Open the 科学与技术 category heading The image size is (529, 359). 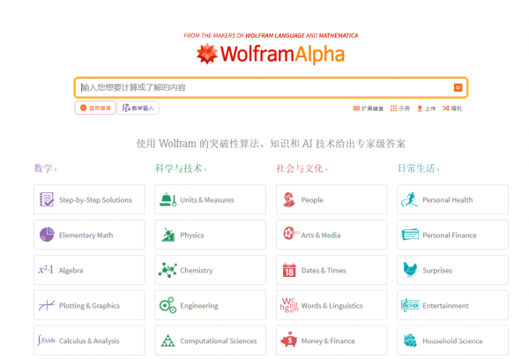point(181,168)
